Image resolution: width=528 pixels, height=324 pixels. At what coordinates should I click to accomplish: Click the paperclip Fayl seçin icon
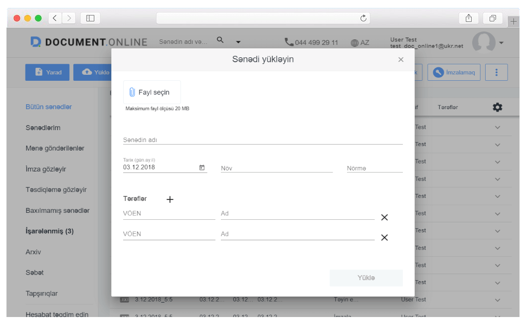[132, 92]
